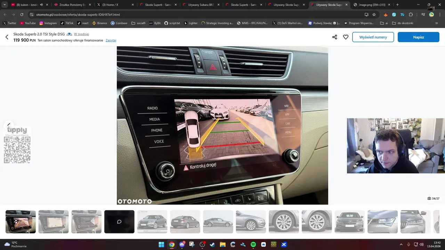Open the MetaMask fox extension
The height and width of the screenshot is (250, 445).
pyautogui.click(x=386, y=15)
